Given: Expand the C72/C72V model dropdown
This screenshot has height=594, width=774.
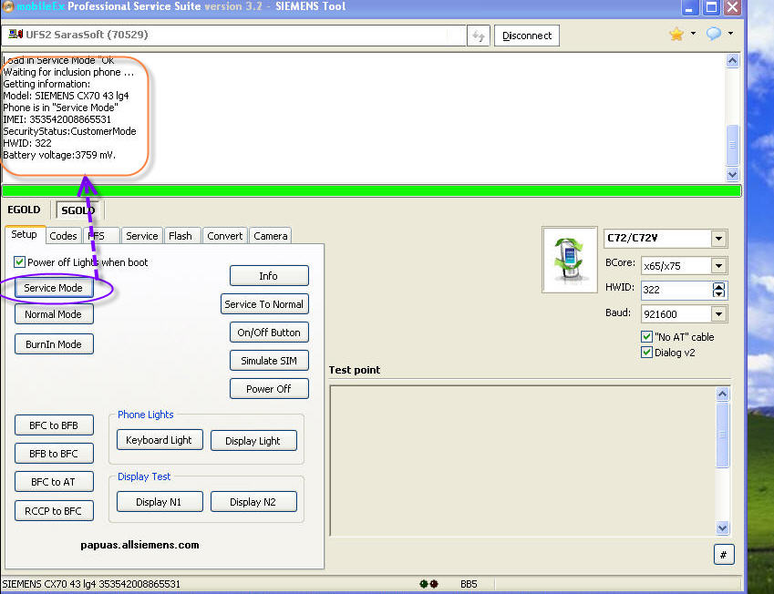Looking at the screenshot, I should click(718, 239).
